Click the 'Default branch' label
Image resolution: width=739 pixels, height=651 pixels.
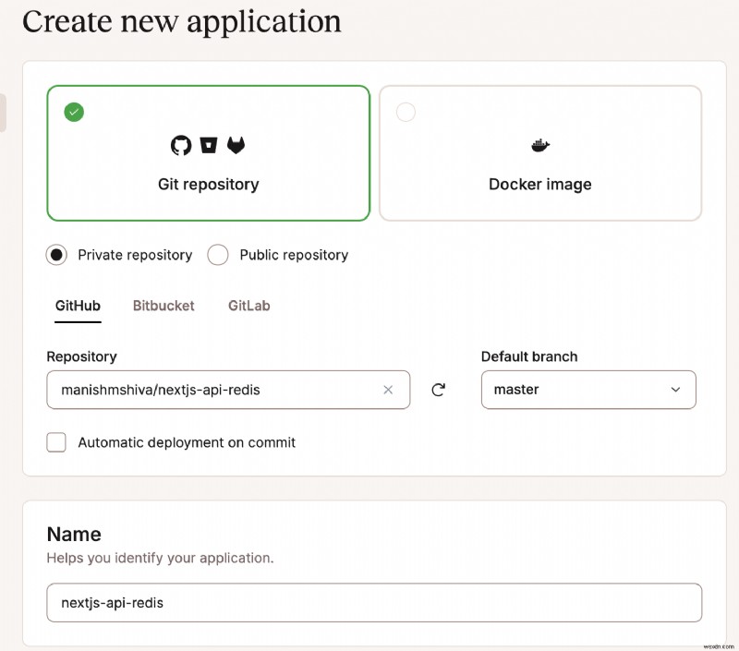[x=529, y=356]
